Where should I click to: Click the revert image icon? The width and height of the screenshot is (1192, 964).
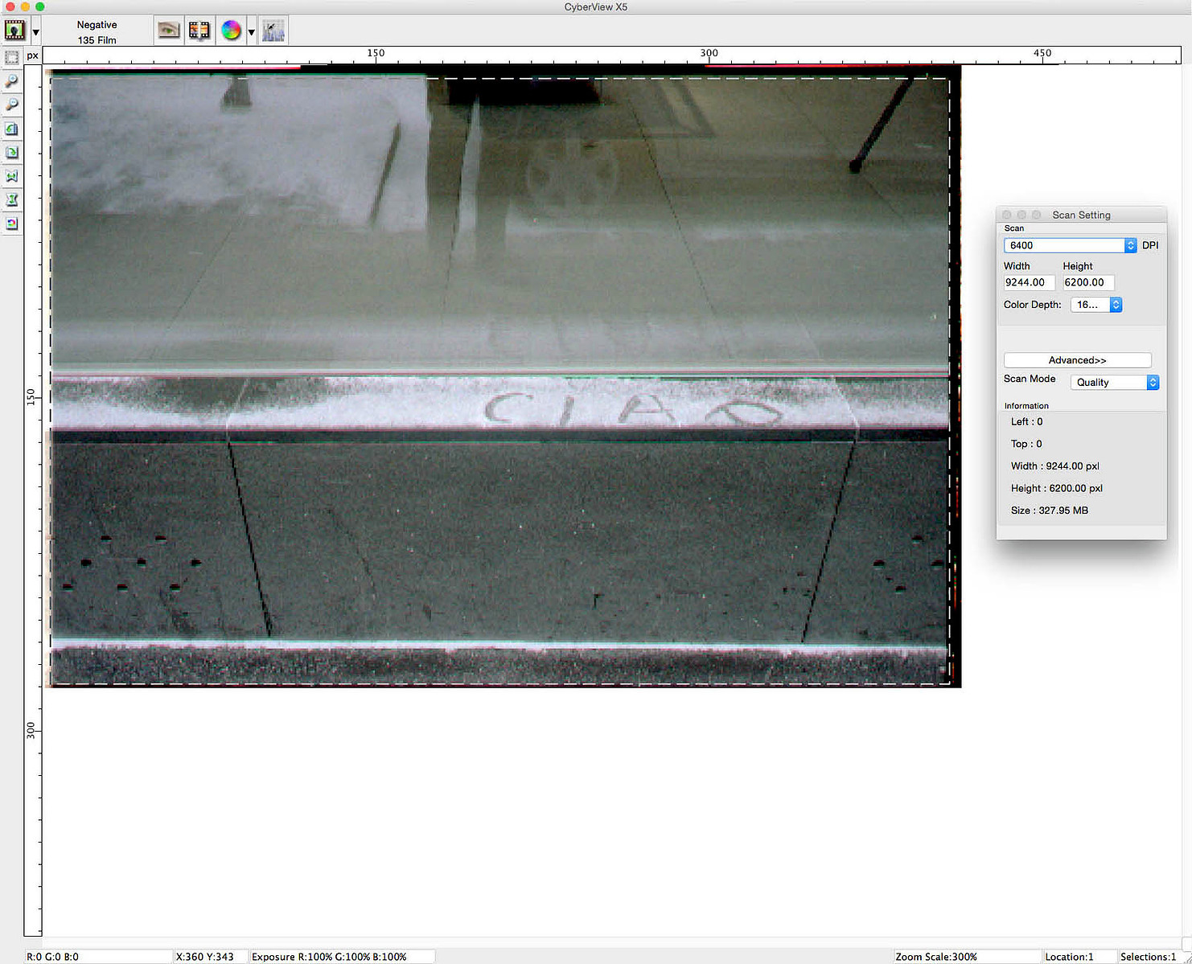pyautogui.click(x=12, y=224)
